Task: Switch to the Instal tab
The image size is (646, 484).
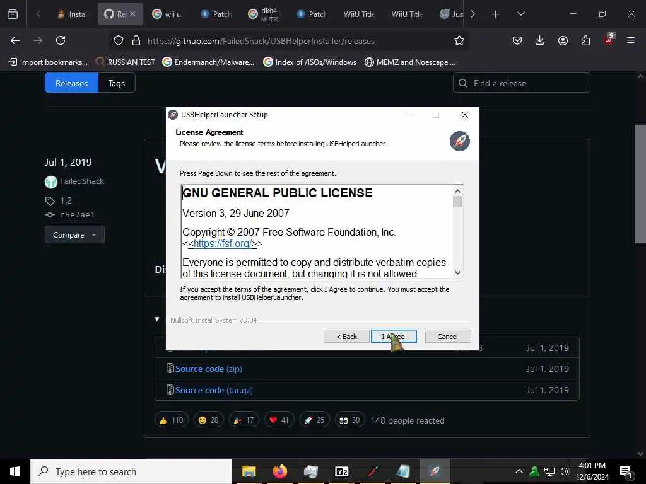Action: coord(72,14)
